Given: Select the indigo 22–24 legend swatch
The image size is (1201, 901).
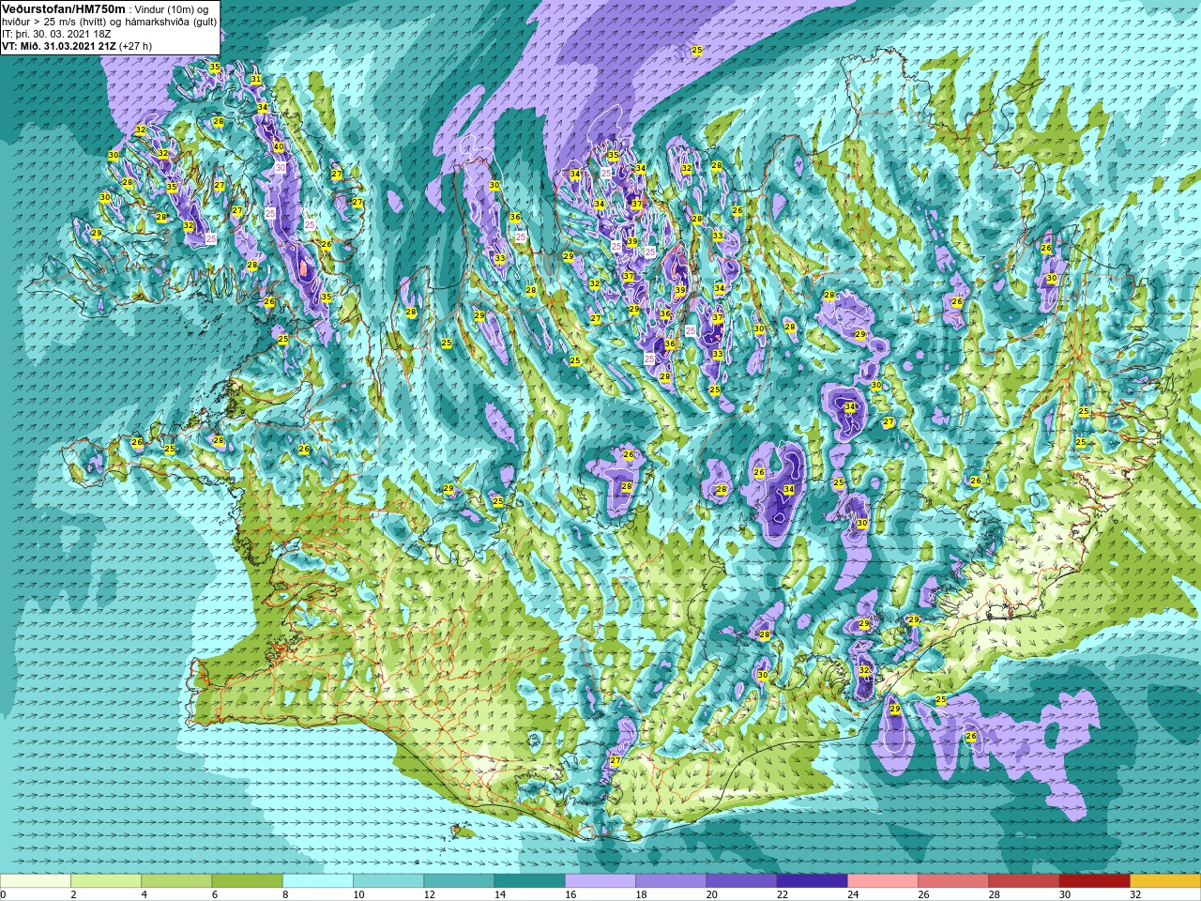Looking at the screenshot, I should 812,882.
